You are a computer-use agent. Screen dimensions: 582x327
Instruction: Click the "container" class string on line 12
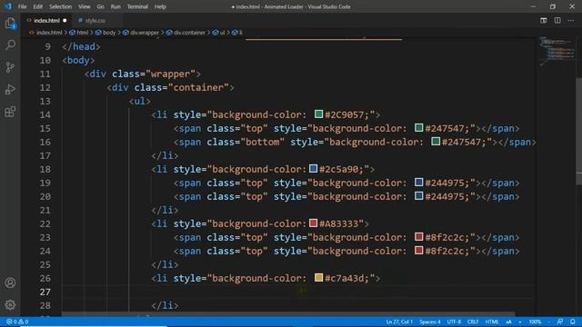198,87
